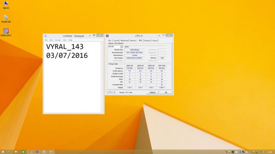Viewport: 275px width, 154px height.
Task: Switch to the Memory tab in CPU-Z
Action: 133,40
